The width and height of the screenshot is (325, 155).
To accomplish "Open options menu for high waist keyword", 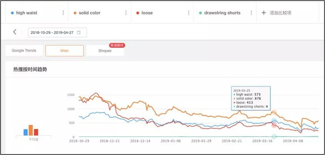I will [x=63, y=13].
